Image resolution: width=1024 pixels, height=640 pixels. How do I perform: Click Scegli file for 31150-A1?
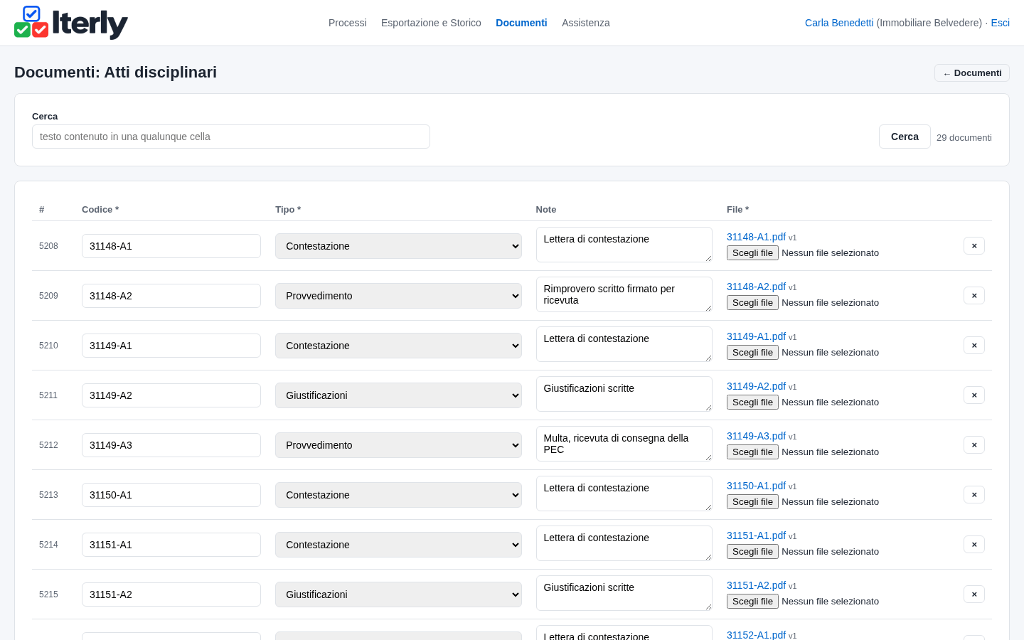(x=752, y=502)
